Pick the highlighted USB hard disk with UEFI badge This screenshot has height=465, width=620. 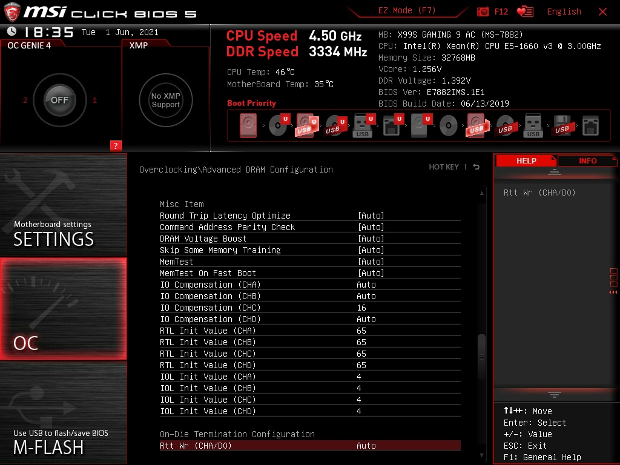(x=307, y=126)
